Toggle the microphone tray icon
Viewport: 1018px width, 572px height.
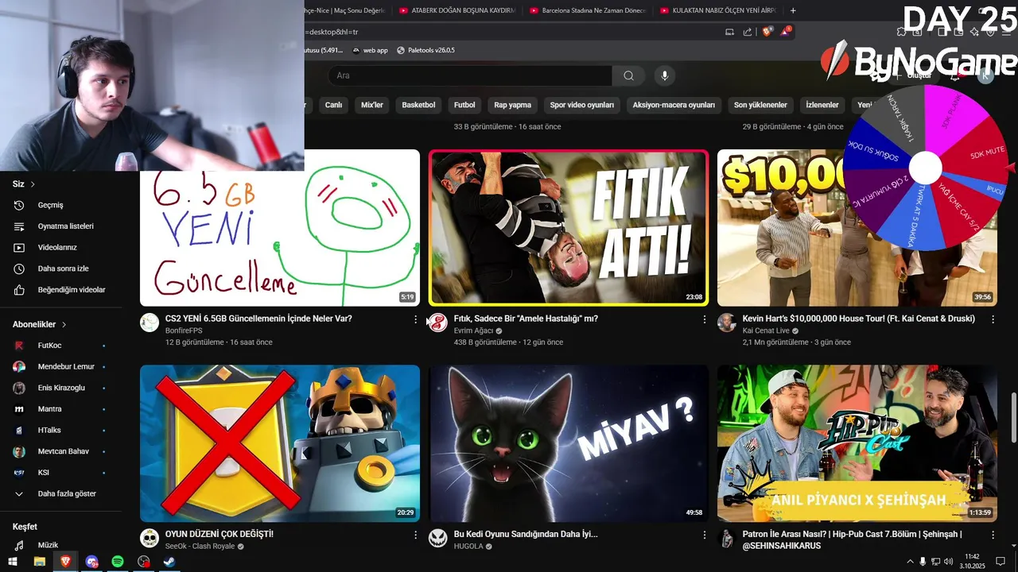(923, 562)
